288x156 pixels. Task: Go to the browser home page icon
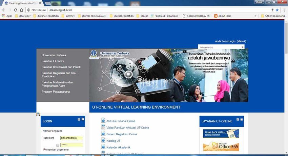point(21,10)
